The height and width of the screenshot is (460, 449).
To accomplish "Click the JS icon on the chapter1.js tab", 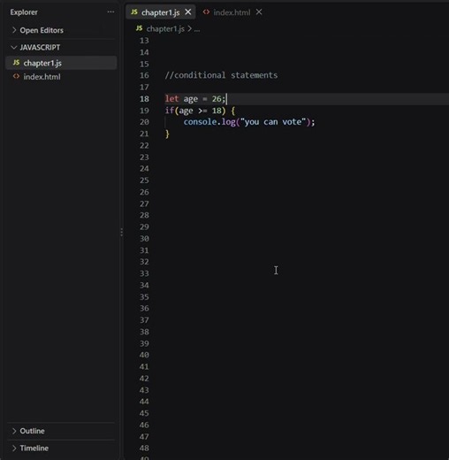I will click(x=134, y=11).
